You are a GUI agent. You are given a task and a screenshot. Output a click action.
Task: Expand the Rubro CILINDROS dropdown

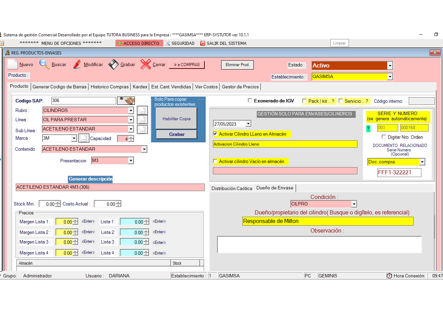(131, 111)
